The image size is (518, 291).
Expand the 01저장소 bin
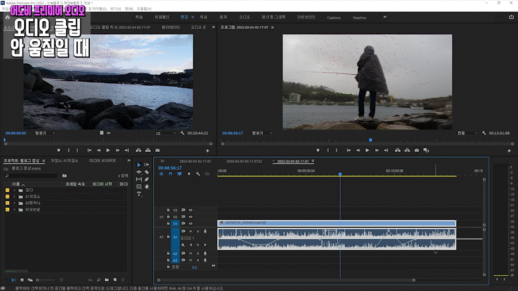point(14,197)
